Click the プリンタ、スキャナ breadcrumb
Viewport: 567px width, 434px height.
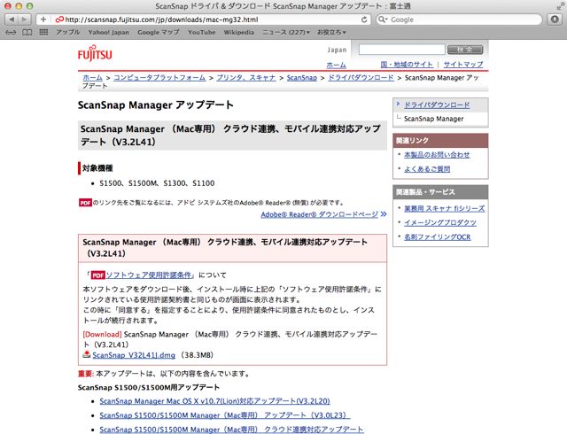246,77
